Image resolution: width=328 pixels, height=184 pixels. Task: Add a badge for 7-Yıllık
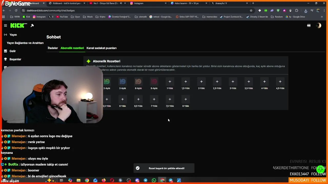154,99
